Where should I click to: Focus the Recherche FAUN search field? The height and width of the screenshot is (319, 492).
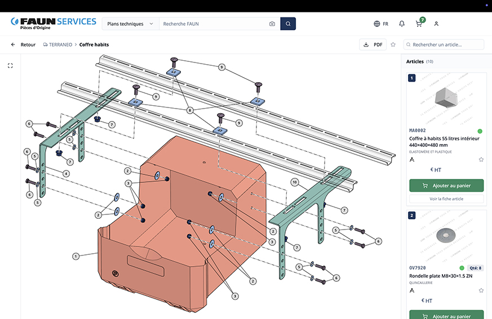[213, 24]
